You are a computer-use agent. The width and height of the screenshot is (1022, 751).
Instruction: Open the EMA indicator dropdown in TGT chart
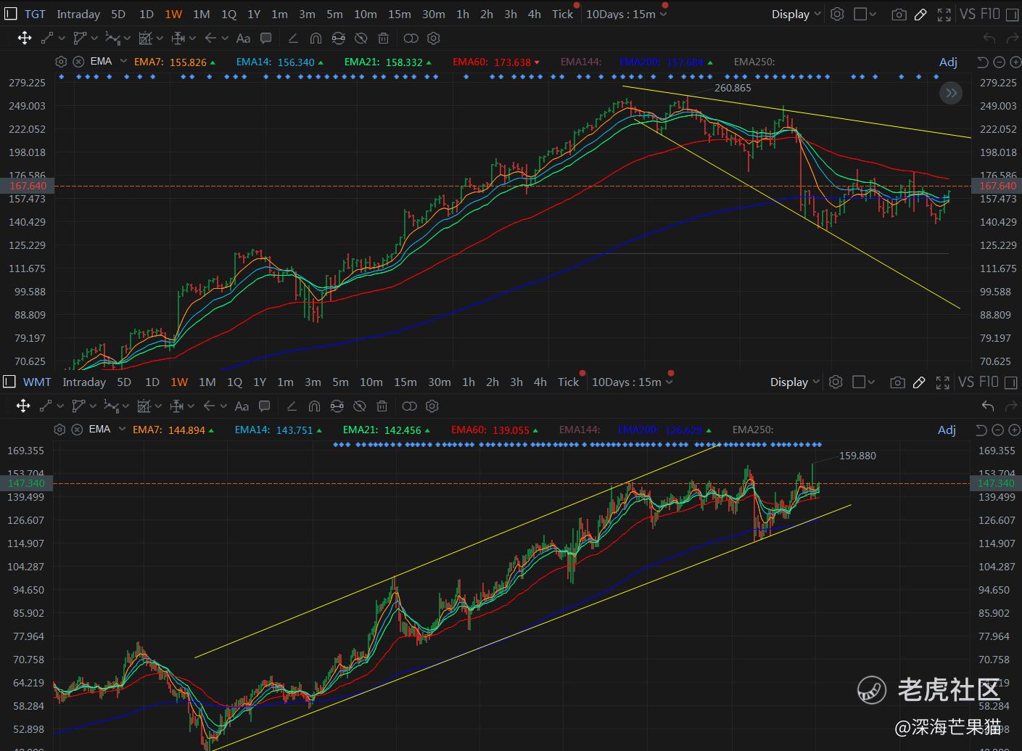coord(123,62)
